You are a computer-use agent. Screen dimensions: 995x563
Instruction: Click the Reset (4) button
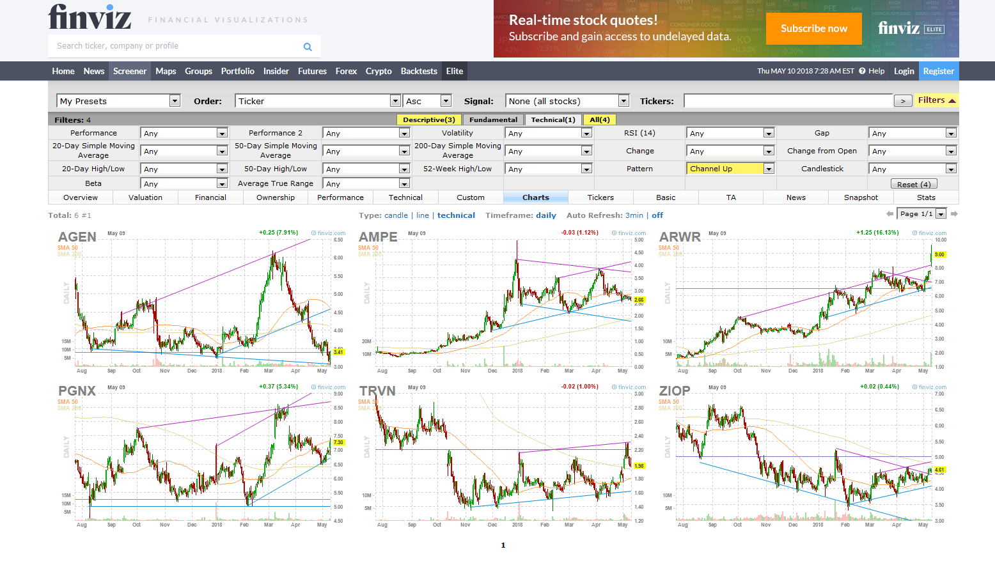pyautogui.click(x=913, y=184)
